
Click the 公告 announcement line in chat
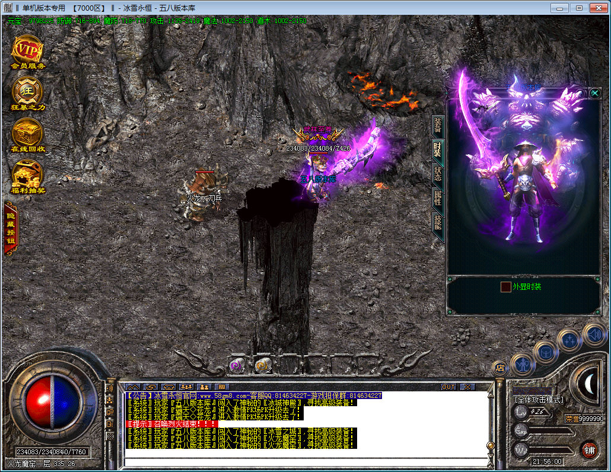coord(254,396)
